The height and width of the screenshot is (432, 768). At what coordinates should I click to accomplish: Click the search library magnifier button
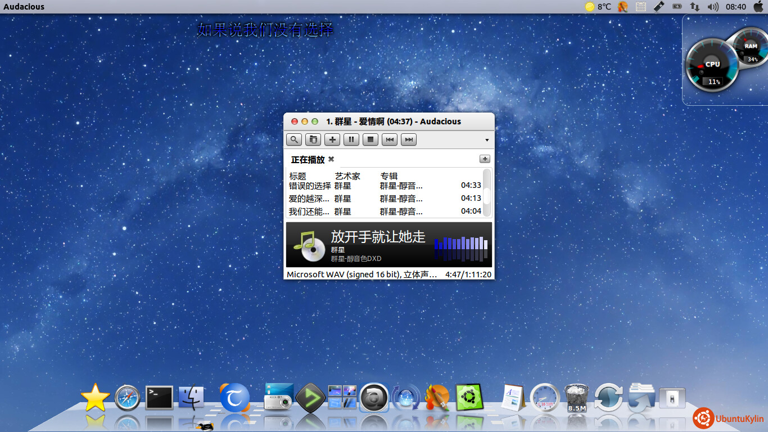pos(294,139)
